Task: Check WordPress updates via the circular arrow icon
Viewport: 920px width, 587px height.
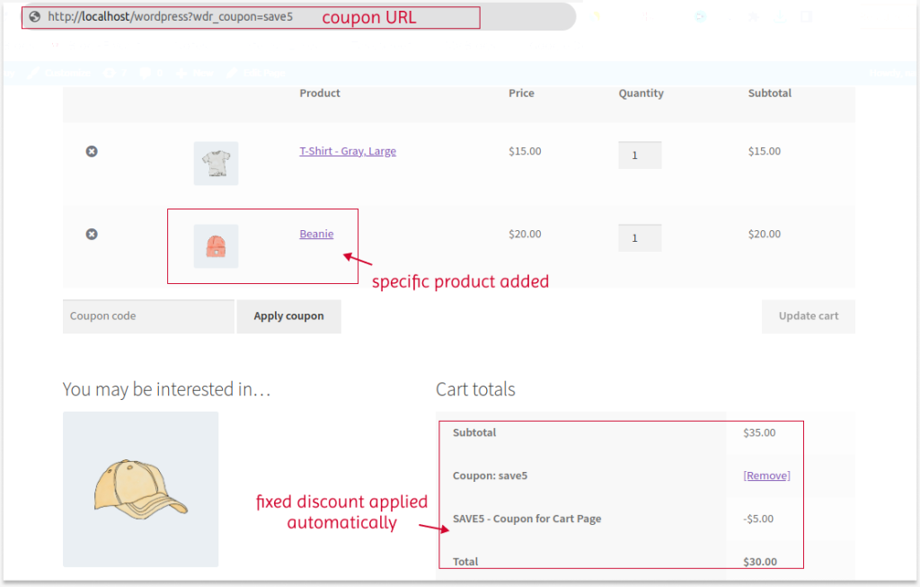Action: (108, 73)
